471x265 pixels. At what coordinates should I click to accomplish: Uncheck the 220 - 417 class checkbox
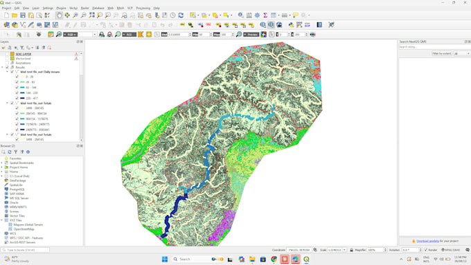pyautogui.click(x=17, y=98)
